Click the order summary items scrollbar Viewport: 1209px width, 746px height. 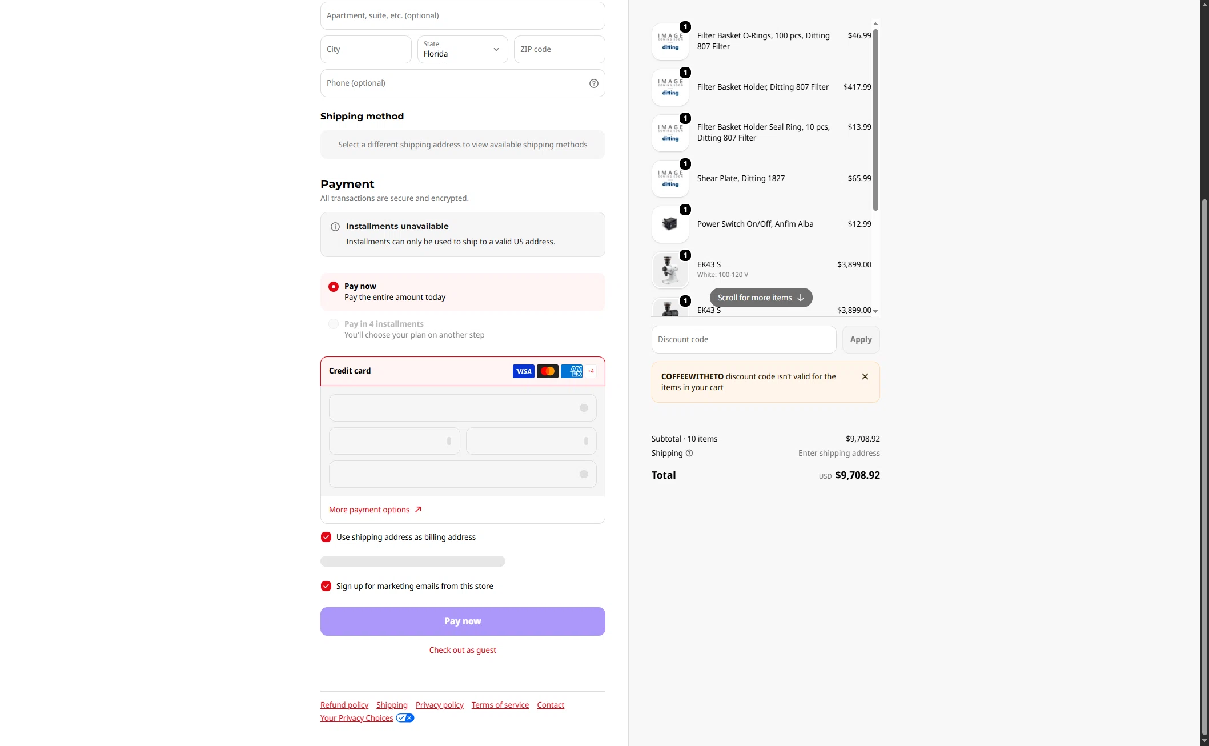pyautogui.click(x=875, y=120)
